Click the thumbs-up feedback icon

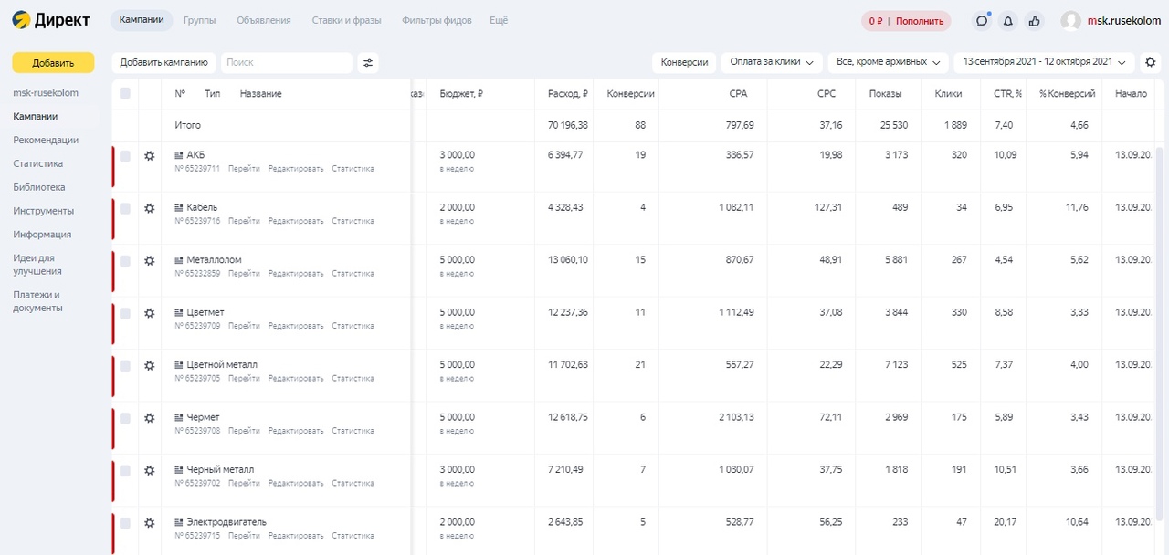(x=1034, y=20)
